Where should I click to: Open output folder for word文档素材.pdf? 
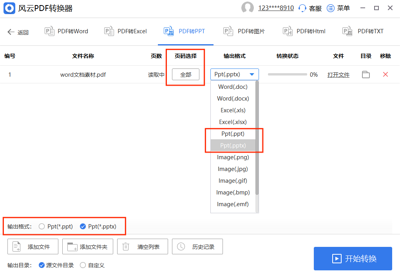click(366, 74)
